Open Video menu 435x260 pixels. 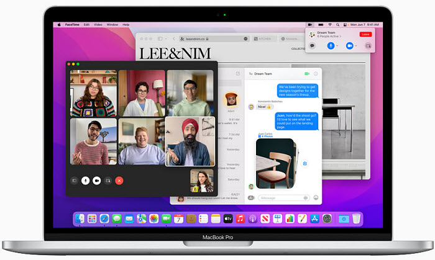coord(98,25)
